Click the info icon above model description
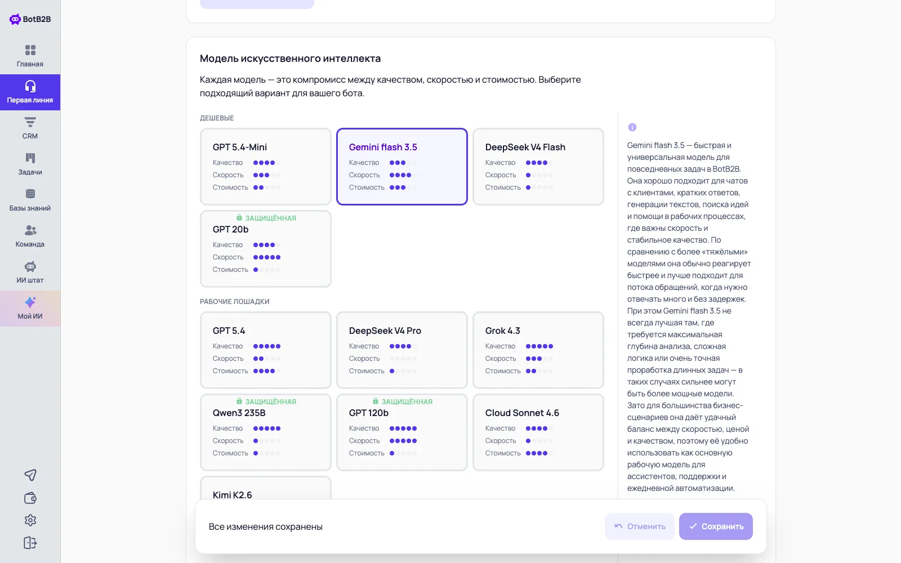Screen dimensions: 901x563 click(x=632, y=127)
